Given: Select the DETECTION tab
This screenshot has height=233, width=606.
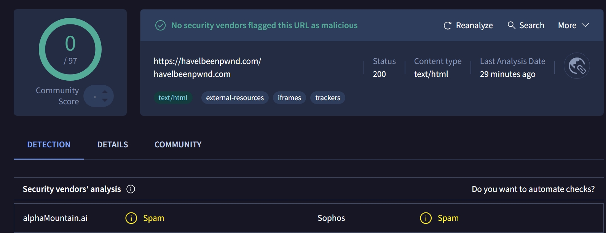Looking at the screenshot, I should pos(49,145).
